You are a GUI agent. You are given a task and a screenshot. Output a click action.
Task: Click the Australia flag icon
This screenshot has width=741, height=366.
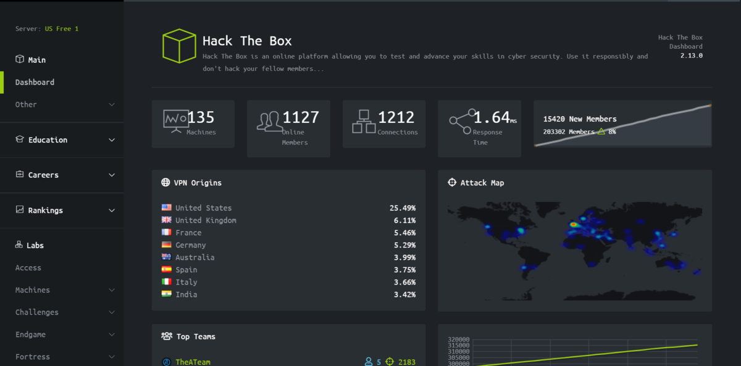(166, 257)
